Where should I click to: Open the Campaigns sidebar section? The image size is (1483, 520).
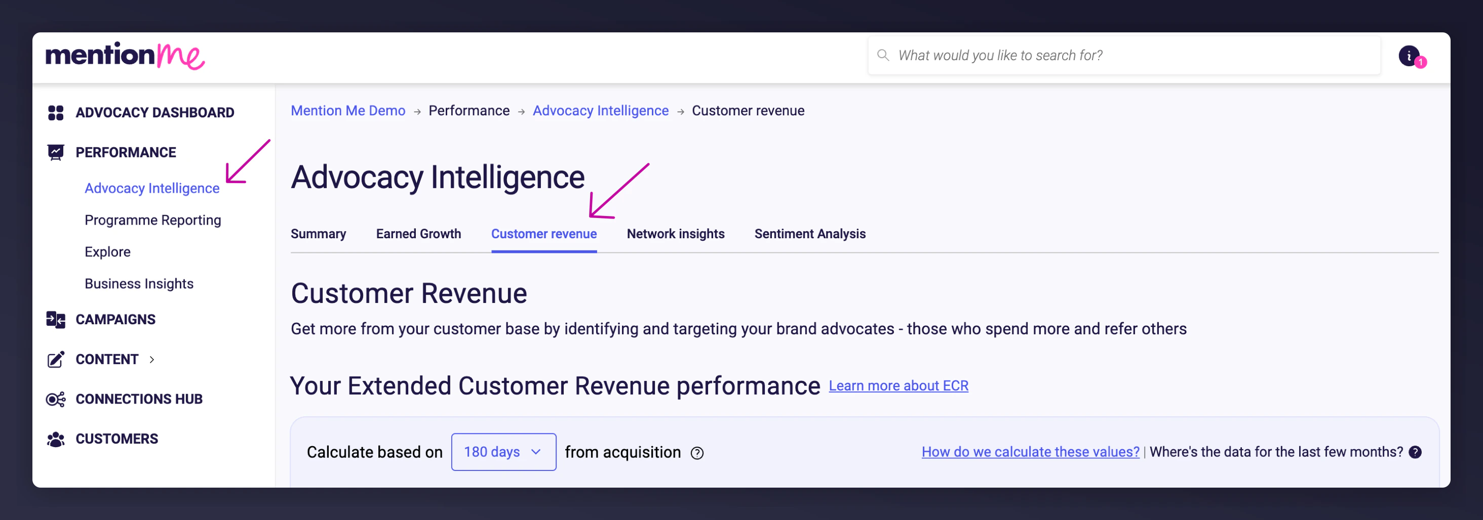pos(115,320)
